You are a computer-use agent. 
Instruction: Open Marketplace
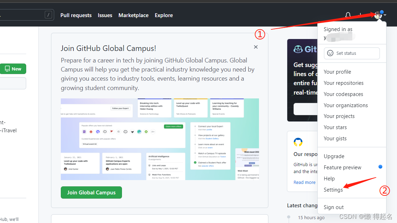[133, 15]
